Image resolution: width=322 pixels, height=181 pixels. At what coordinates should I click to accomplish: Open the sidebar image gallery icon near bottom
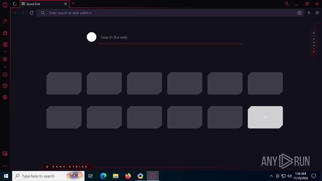(5, 153)
